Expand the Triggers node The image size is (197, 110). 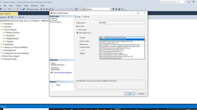pyautogui.click(x=3, y=42)
